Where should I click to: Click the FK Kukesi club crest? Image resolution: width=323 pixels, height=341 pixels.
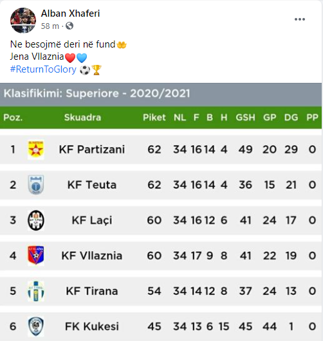tap(36, 326)
